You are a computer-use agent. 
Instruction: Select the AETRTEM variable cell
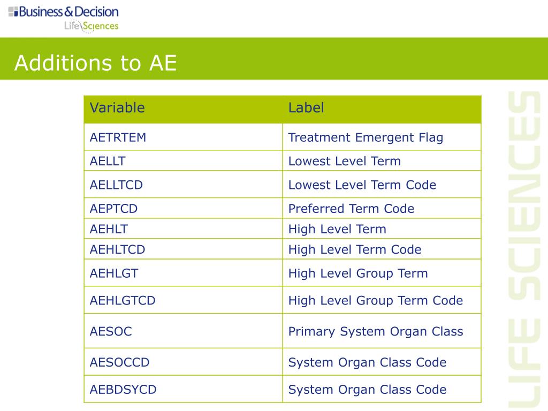(183, 137)
